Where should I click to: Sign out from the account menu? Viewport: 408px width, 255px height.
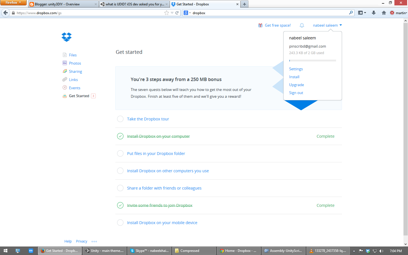(296, 93)
